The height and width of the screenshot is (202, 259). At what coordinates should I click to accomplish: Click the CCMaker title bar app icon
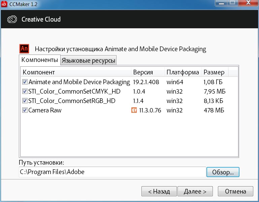4,4
